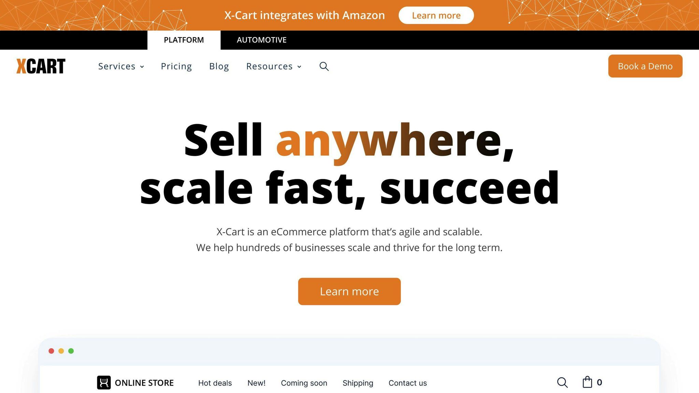
Task: Click Contact us in demo store
Action: click(408, 383)
